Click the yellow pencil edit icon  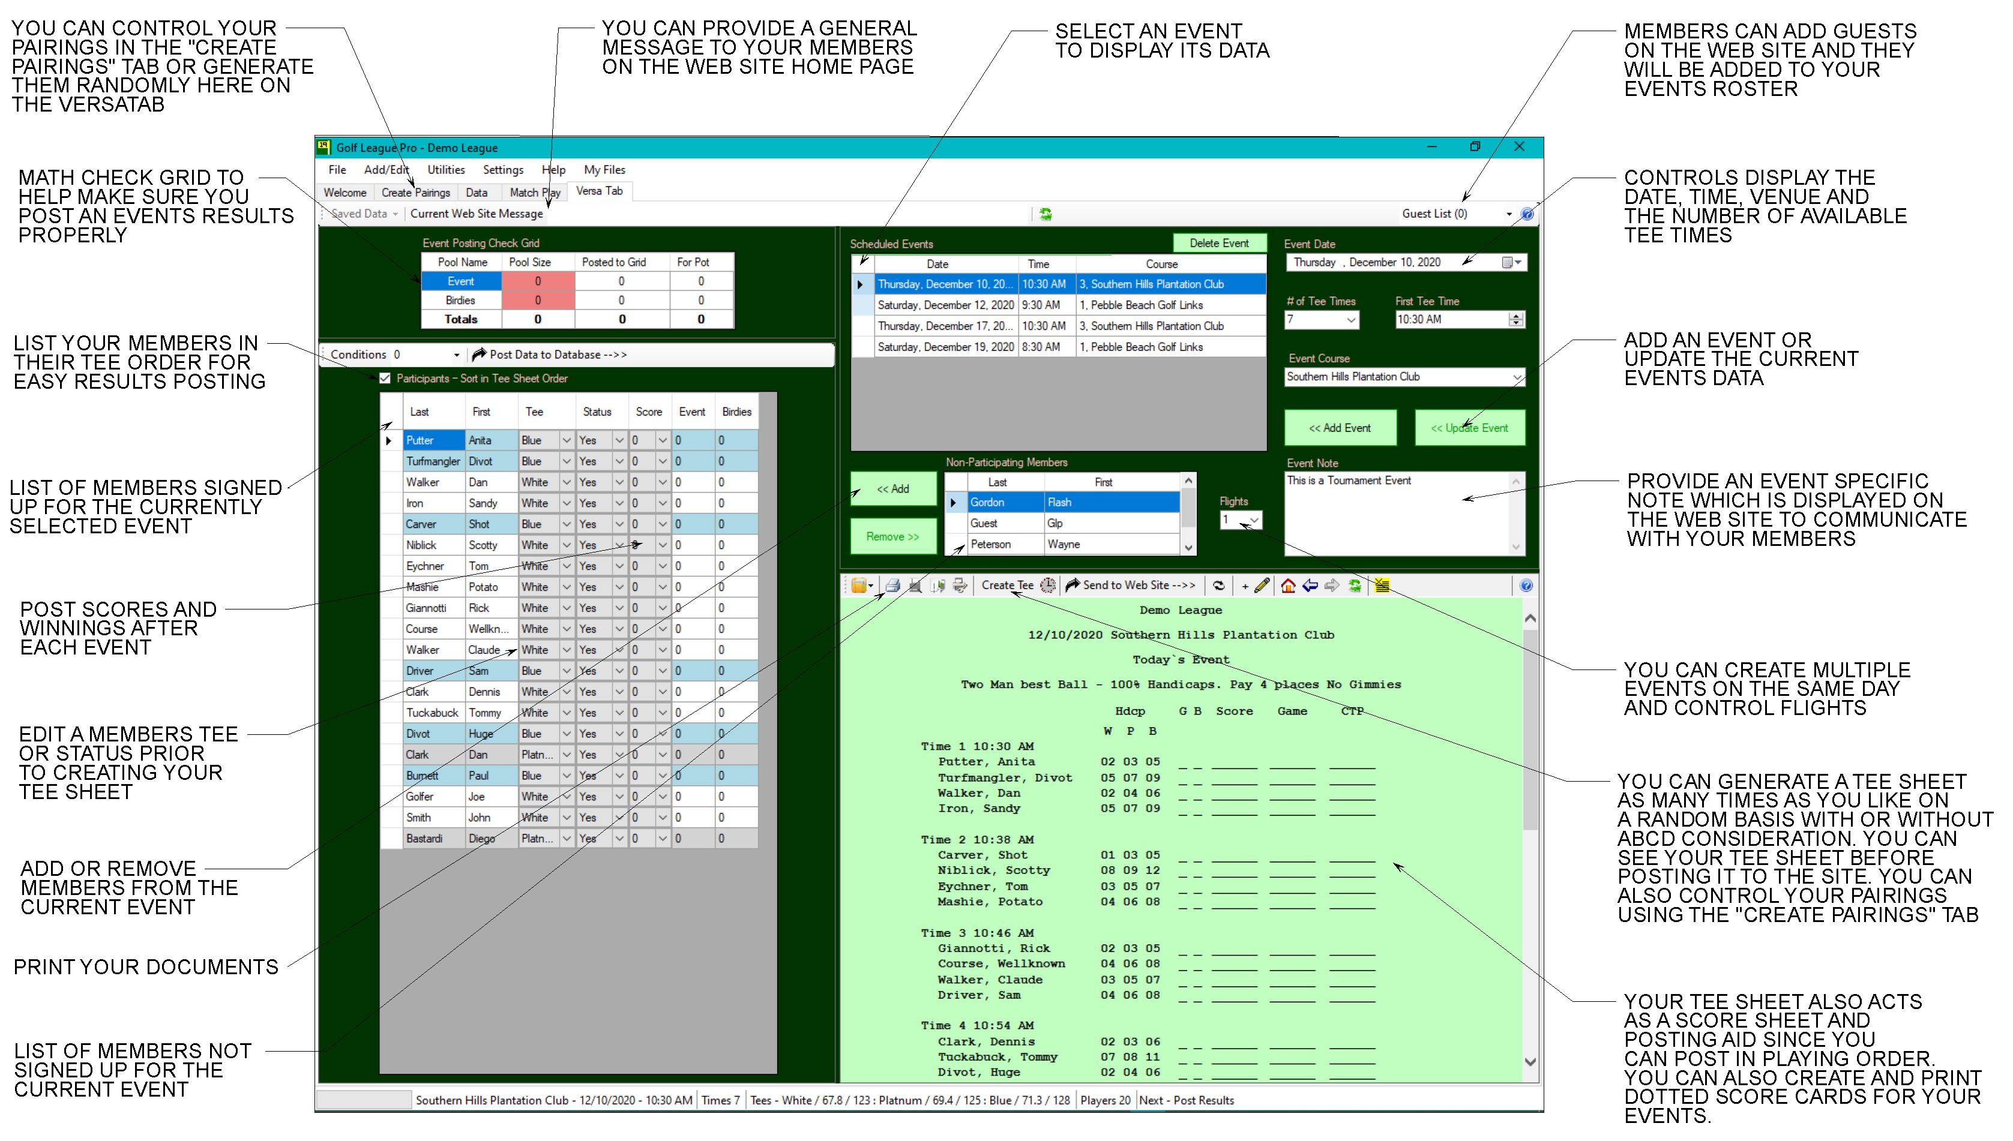1262,586
